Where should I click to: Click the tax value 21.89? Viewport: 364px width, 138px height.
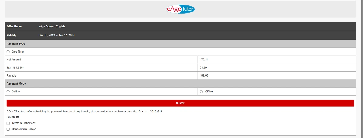point(203,67)
